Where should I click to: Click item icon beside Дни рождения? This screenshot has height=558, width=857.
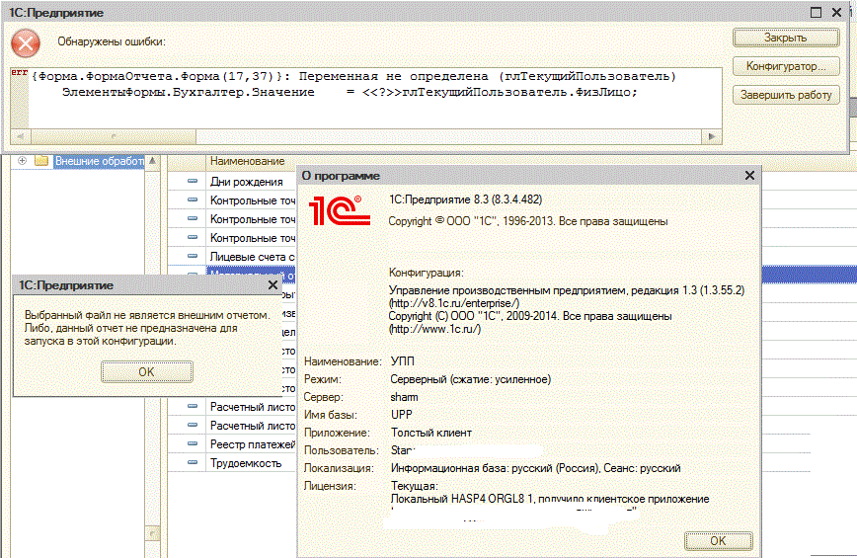coord(193,181)
